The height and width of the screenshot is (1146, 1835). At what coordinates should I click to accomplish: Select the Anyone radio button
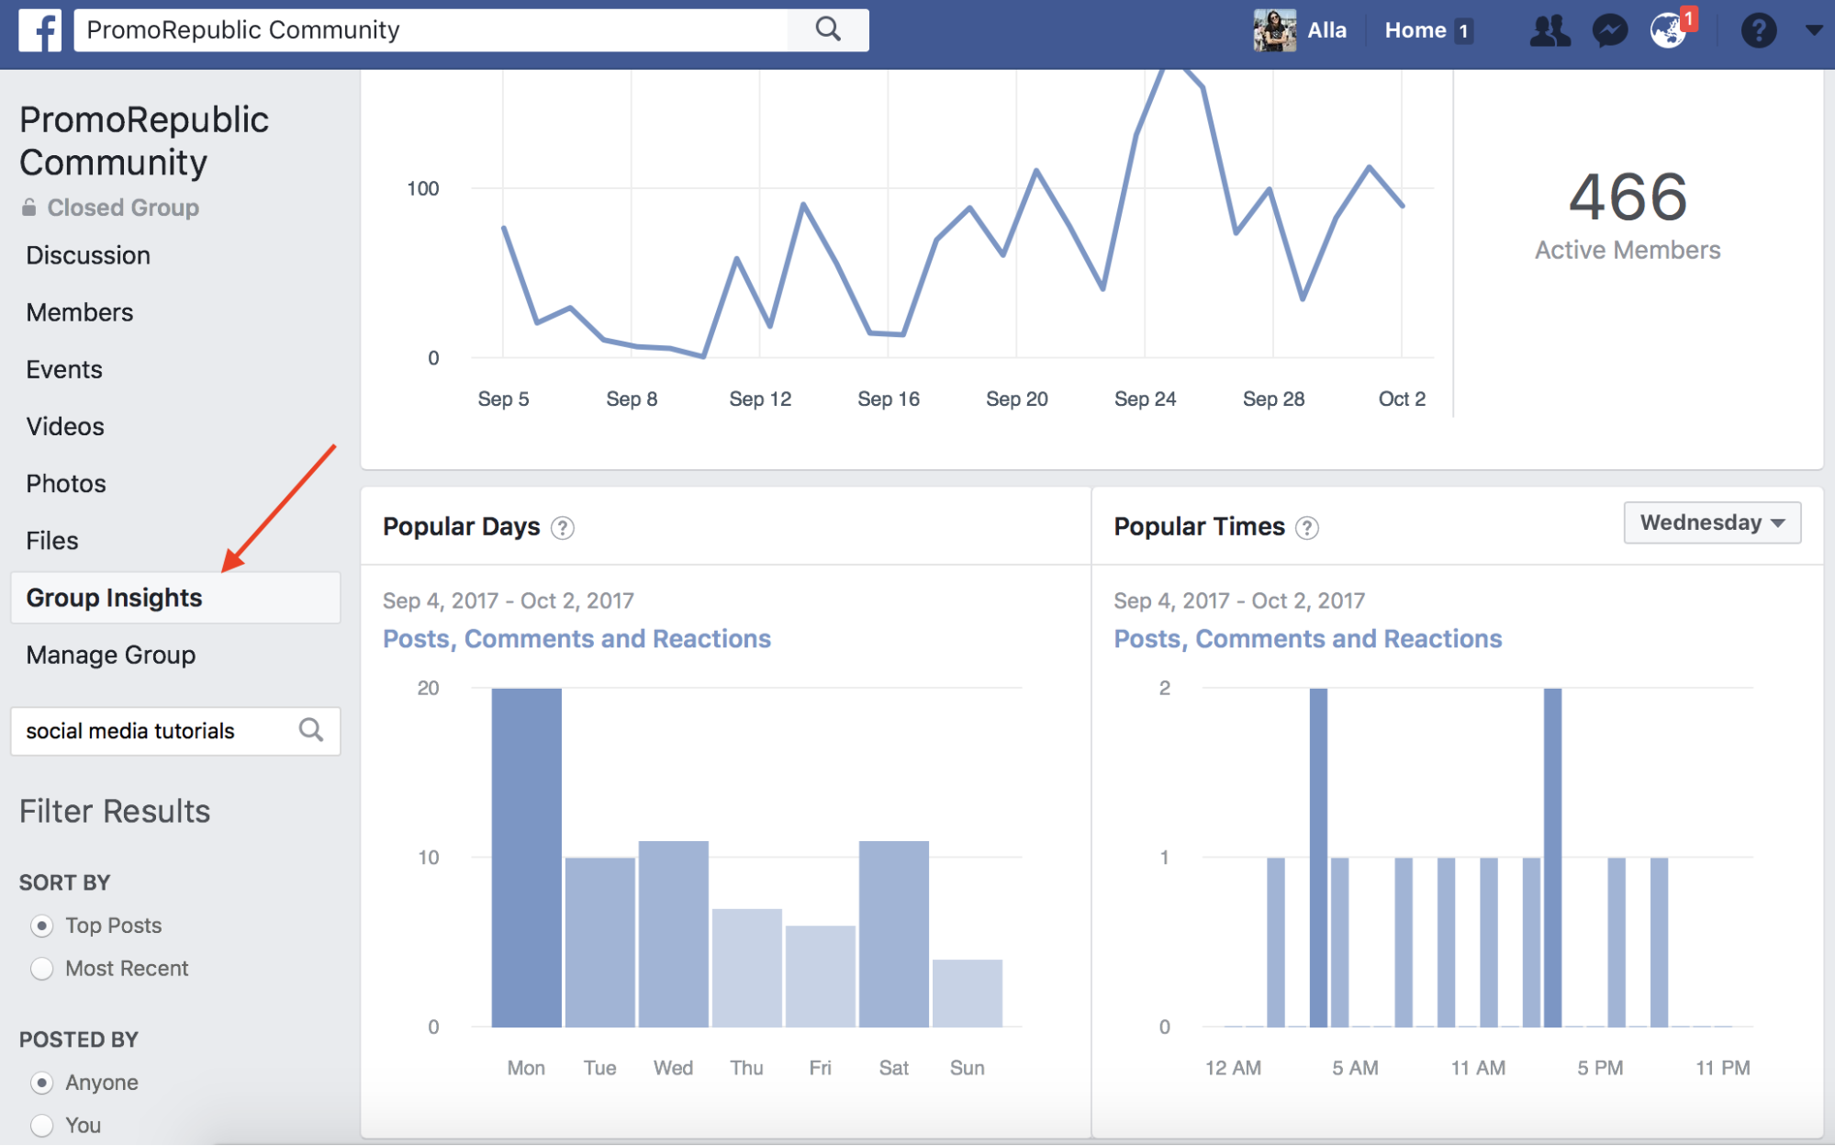[41, 1083]
